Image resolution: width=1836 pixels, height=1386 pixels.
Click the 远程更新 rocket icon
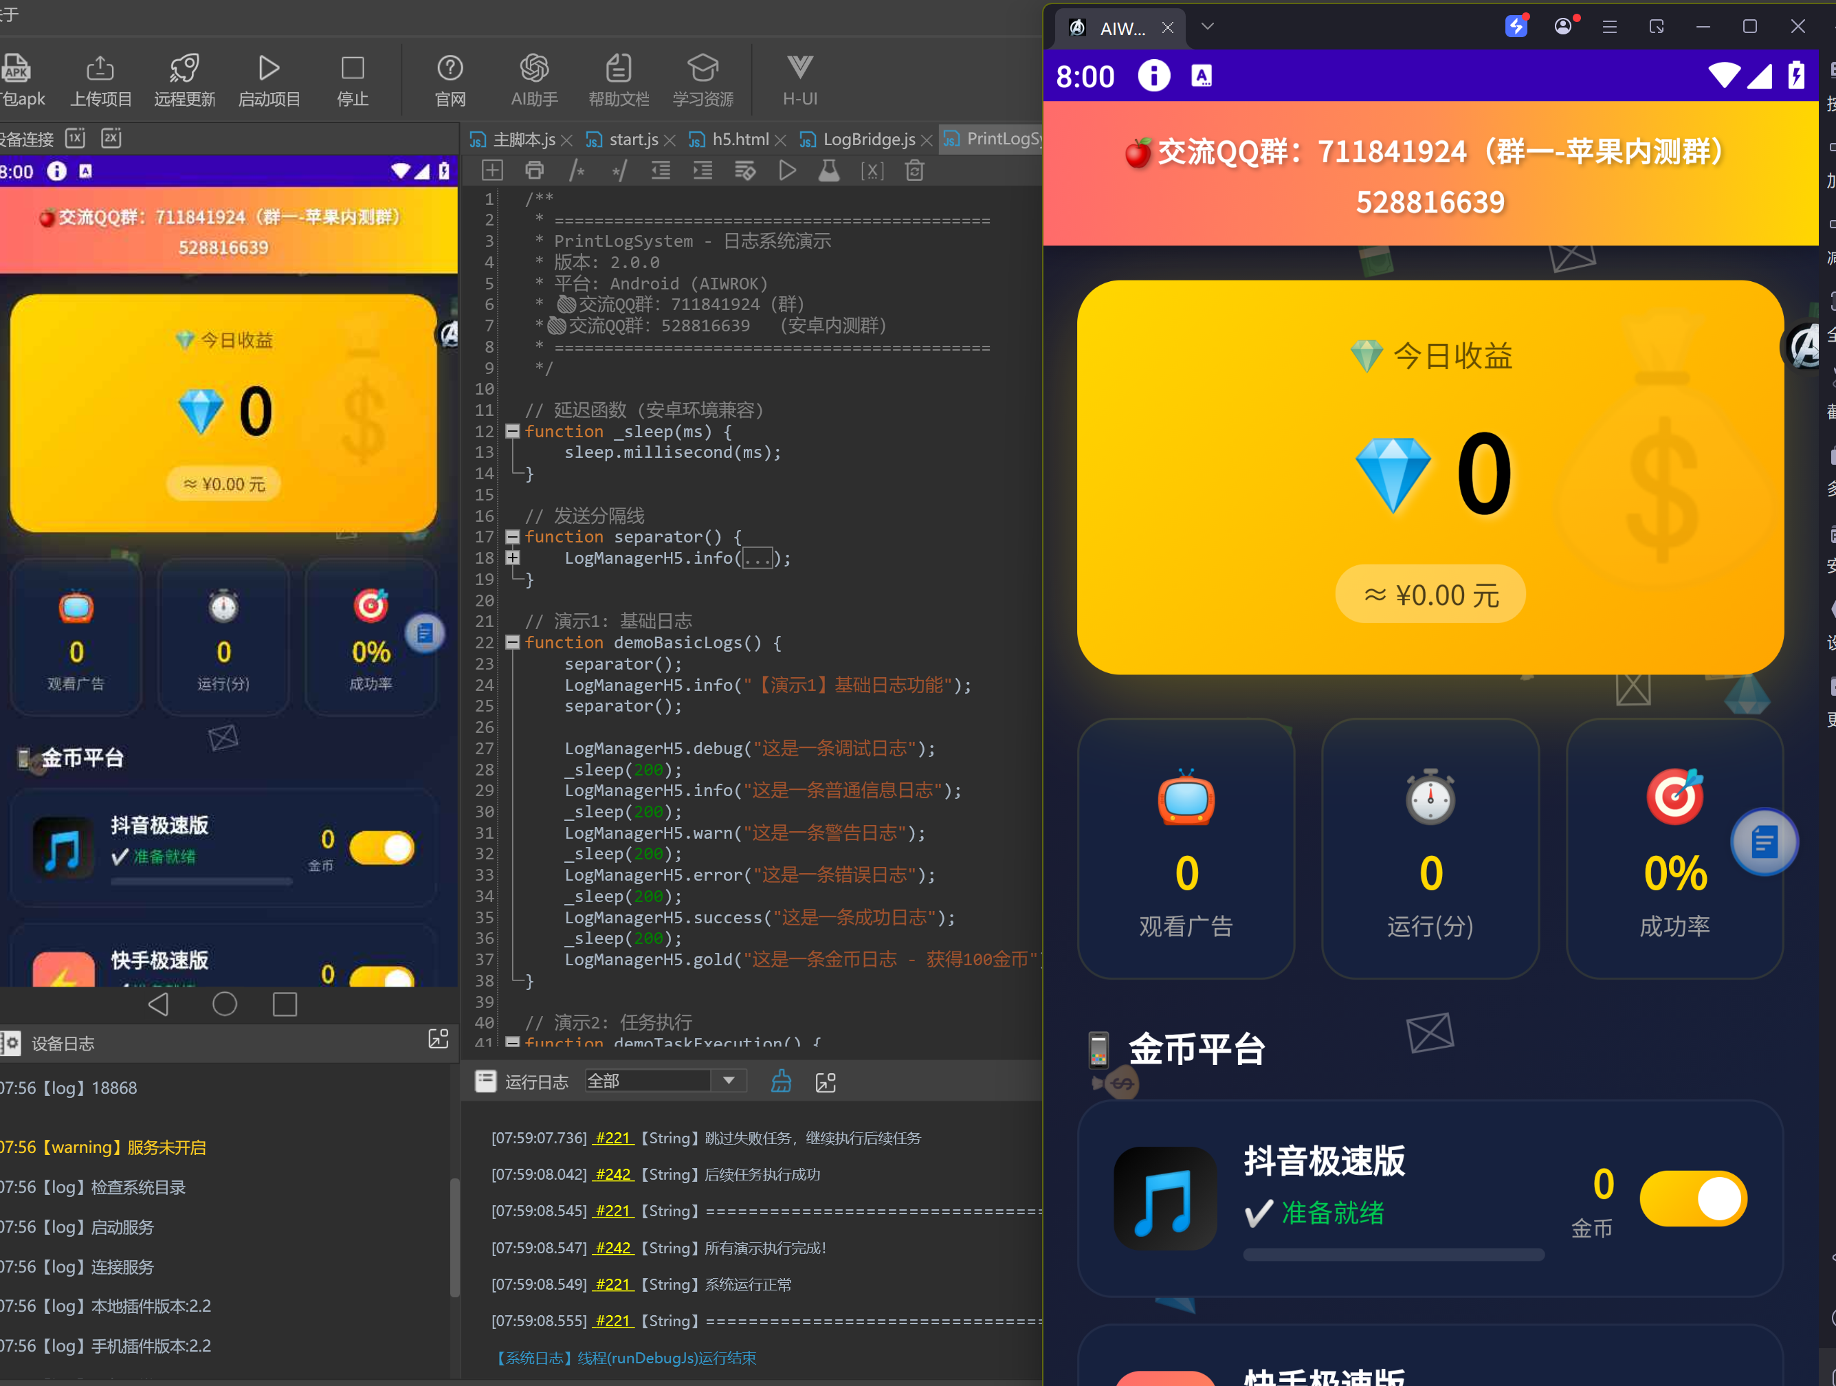(x=184, y=69)
